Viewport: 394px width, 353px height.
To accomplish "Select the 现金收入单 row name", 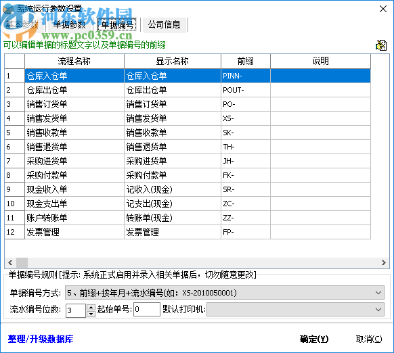I will coord(74,189).
